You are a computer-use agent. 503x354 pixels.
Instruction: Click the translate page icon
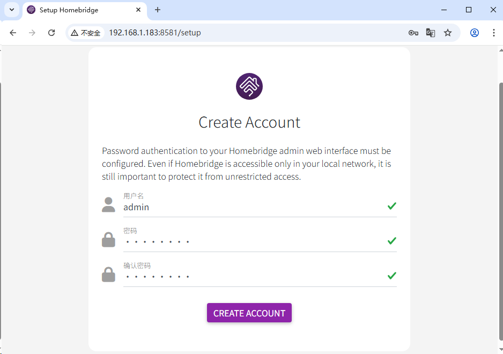[x=431, y=33]
